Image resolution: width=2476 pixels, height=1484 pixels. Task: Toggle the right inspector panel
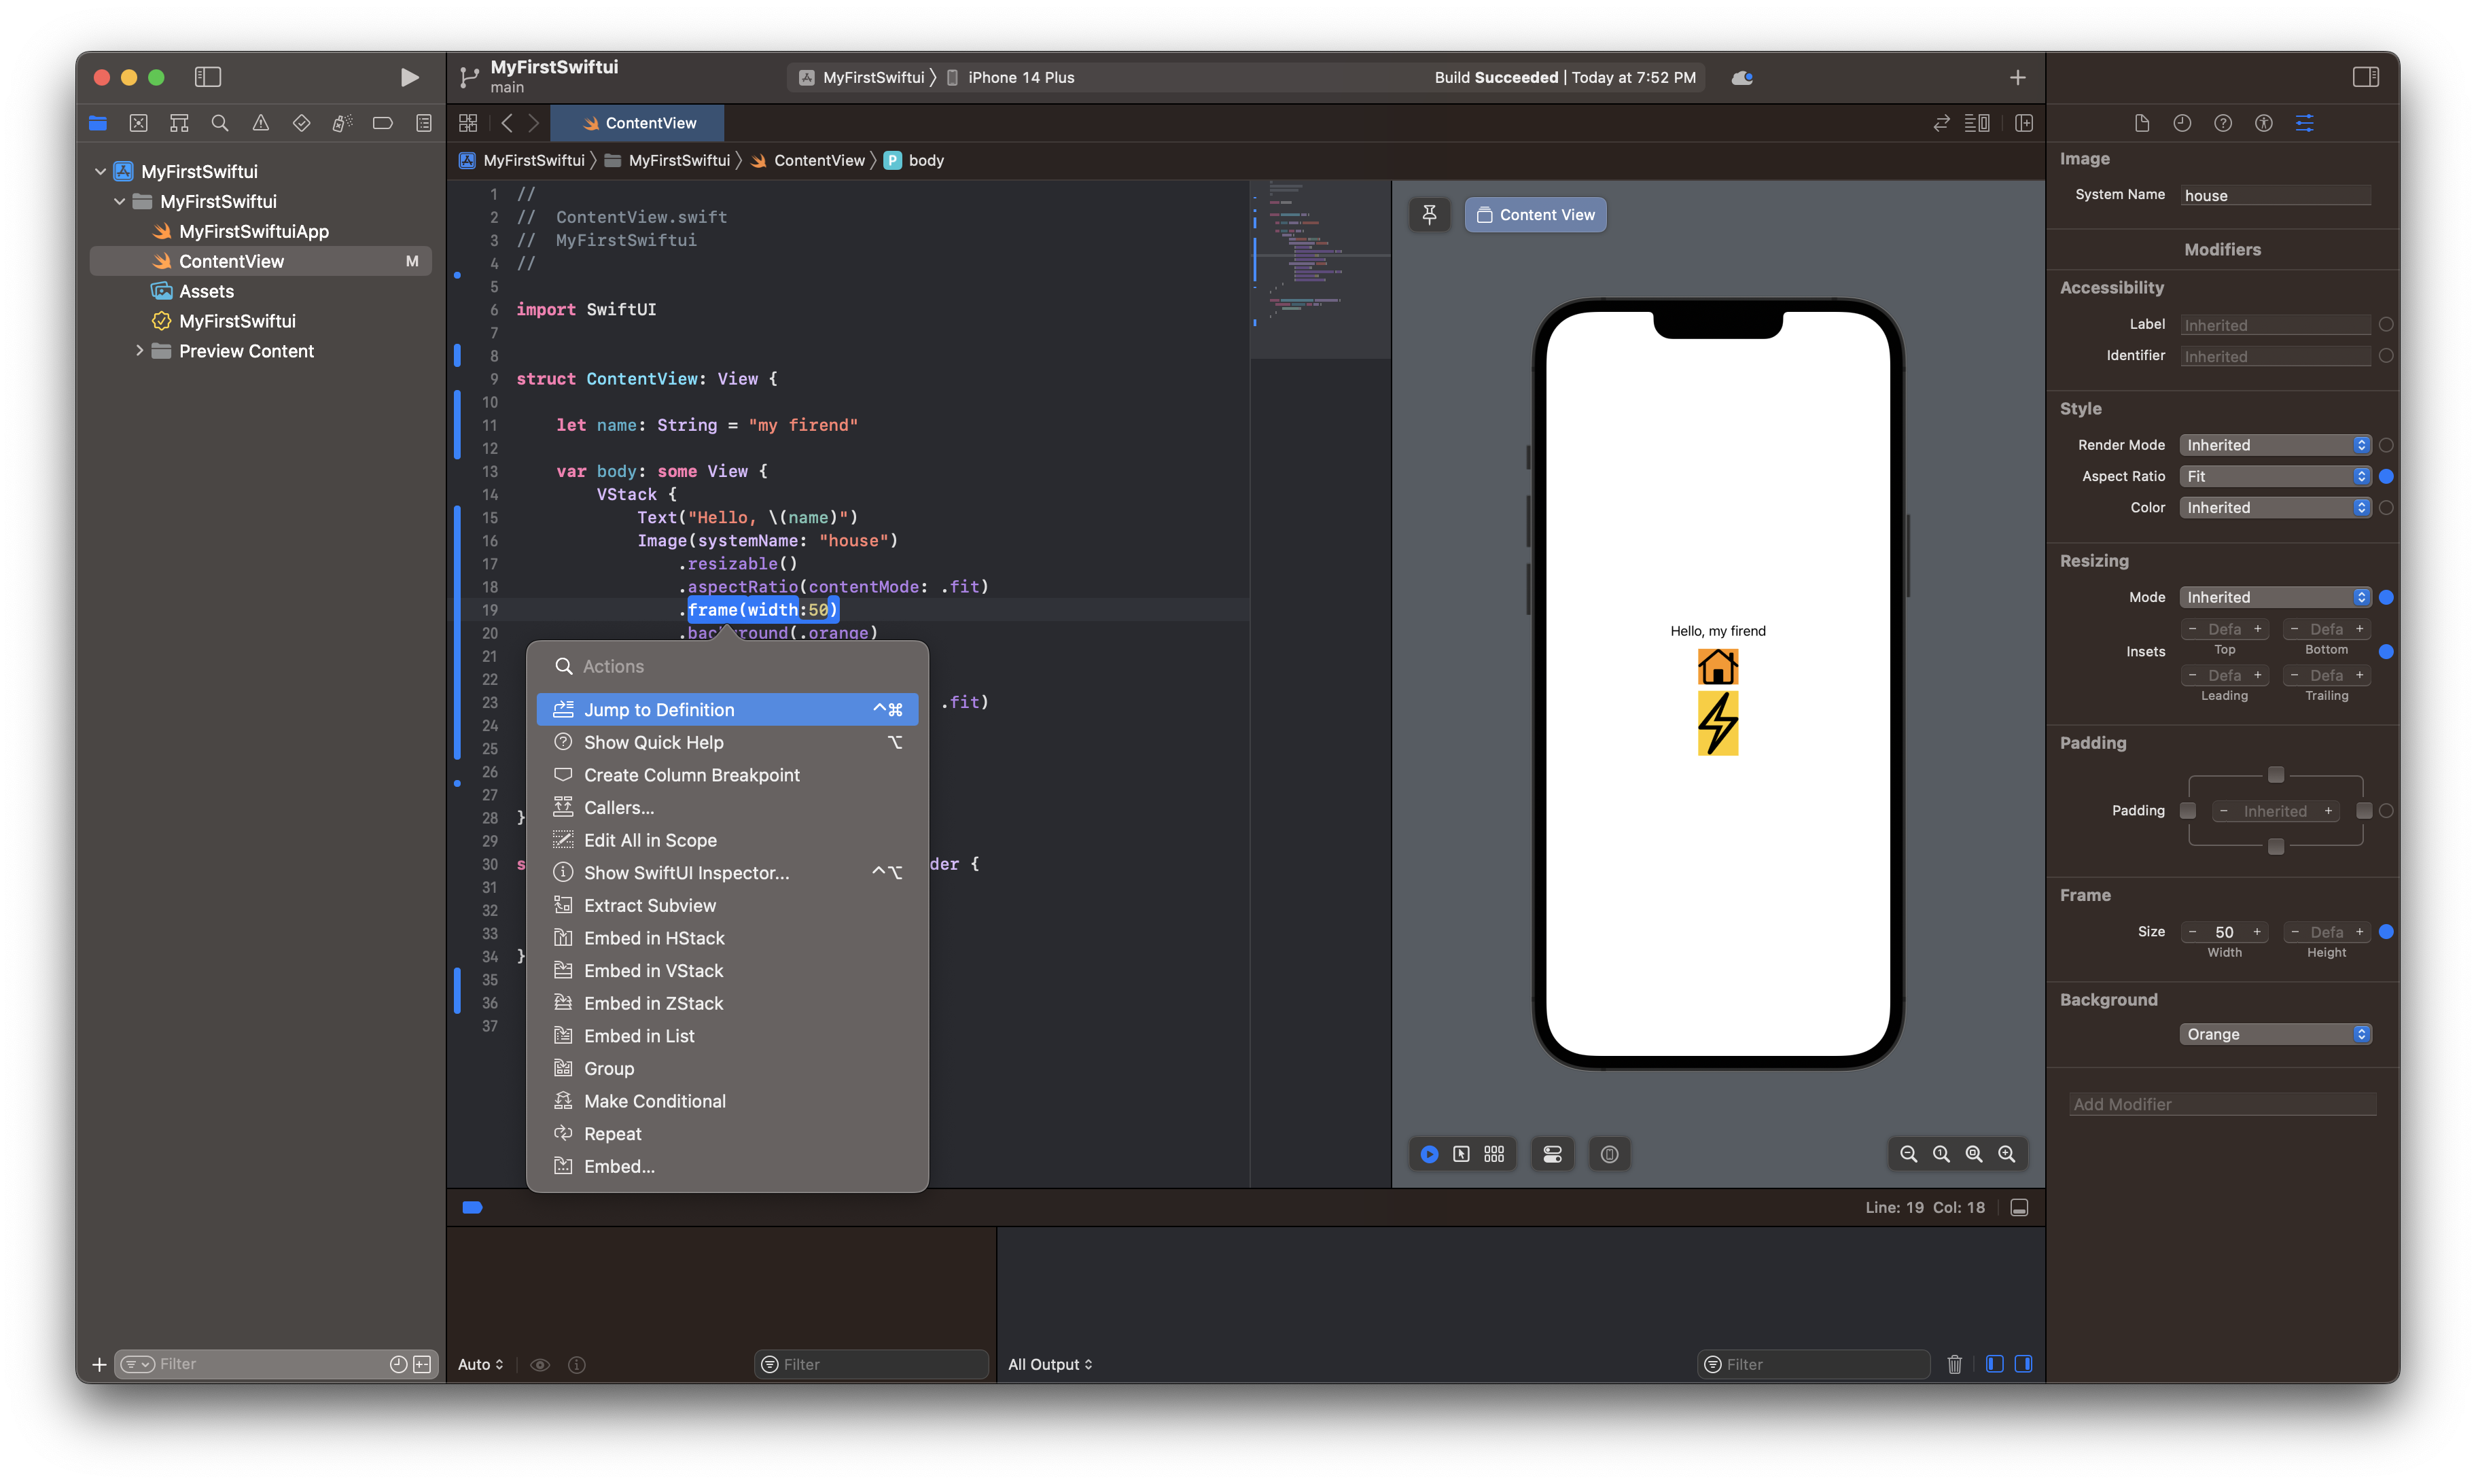2365,77
